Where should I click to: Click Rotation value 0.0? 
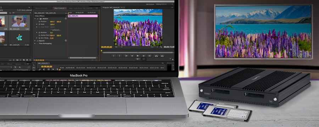click(51, 32)
